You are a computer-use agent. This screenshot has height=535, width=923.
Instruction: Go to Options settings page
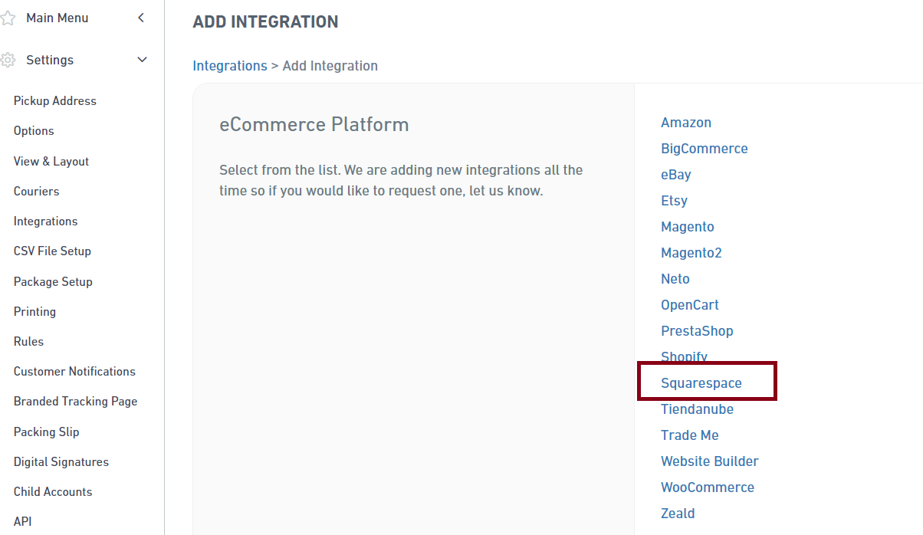[34, 131]
